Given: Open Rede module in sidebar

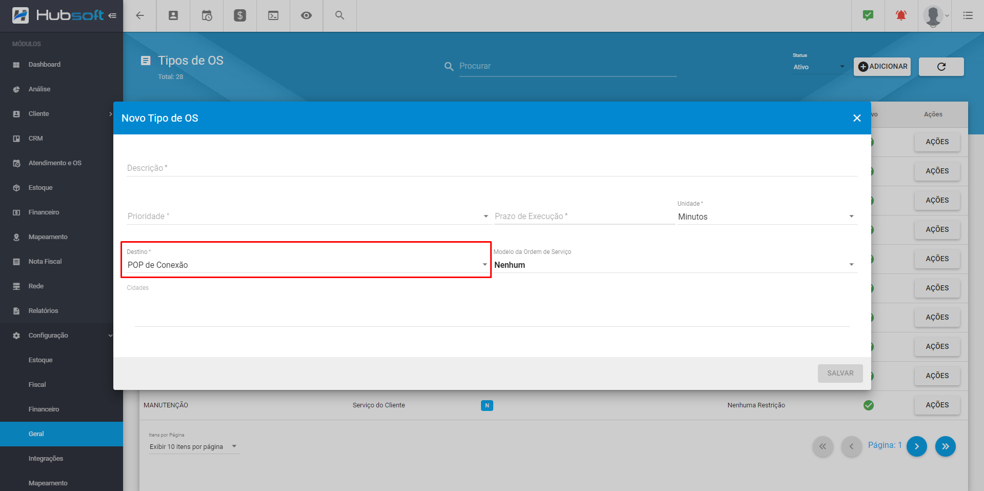Looking at the screenshot, I should coord(62,286).
